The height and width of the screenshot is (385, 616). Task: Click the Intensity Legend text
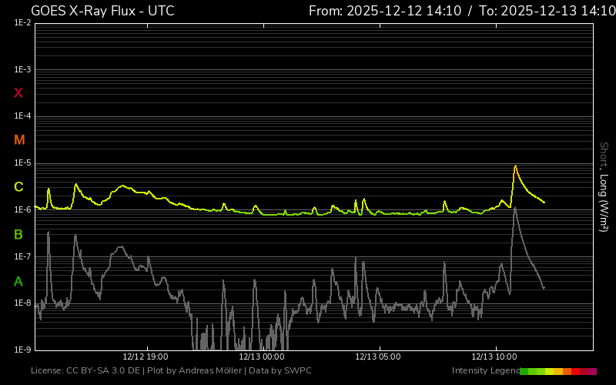484,371
